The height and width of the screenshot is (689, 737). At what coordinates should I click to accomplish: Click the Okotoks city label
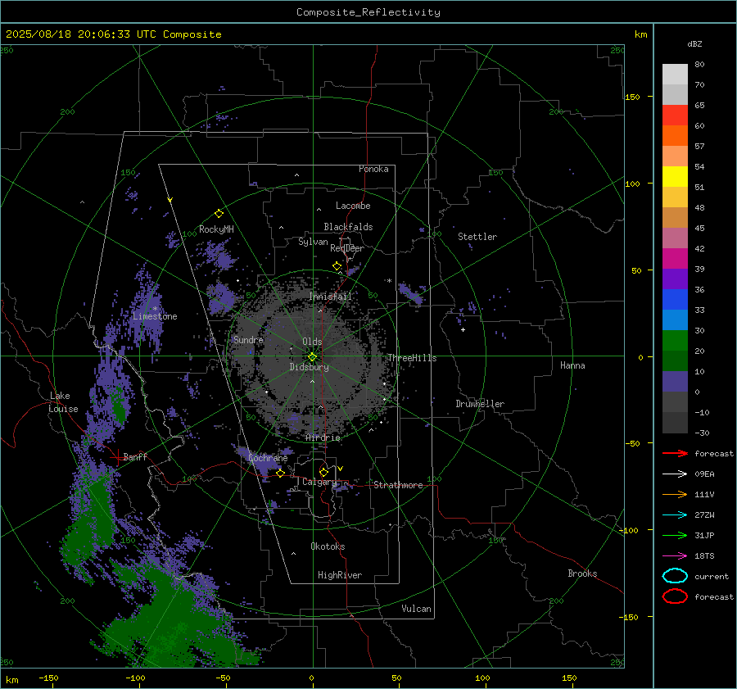(x=328, y=546)
